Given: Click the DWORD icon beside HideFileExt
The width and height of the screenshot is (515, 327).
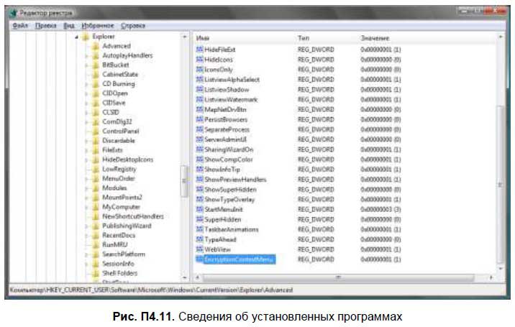Looking at the screenshot, I should point(199,49).
